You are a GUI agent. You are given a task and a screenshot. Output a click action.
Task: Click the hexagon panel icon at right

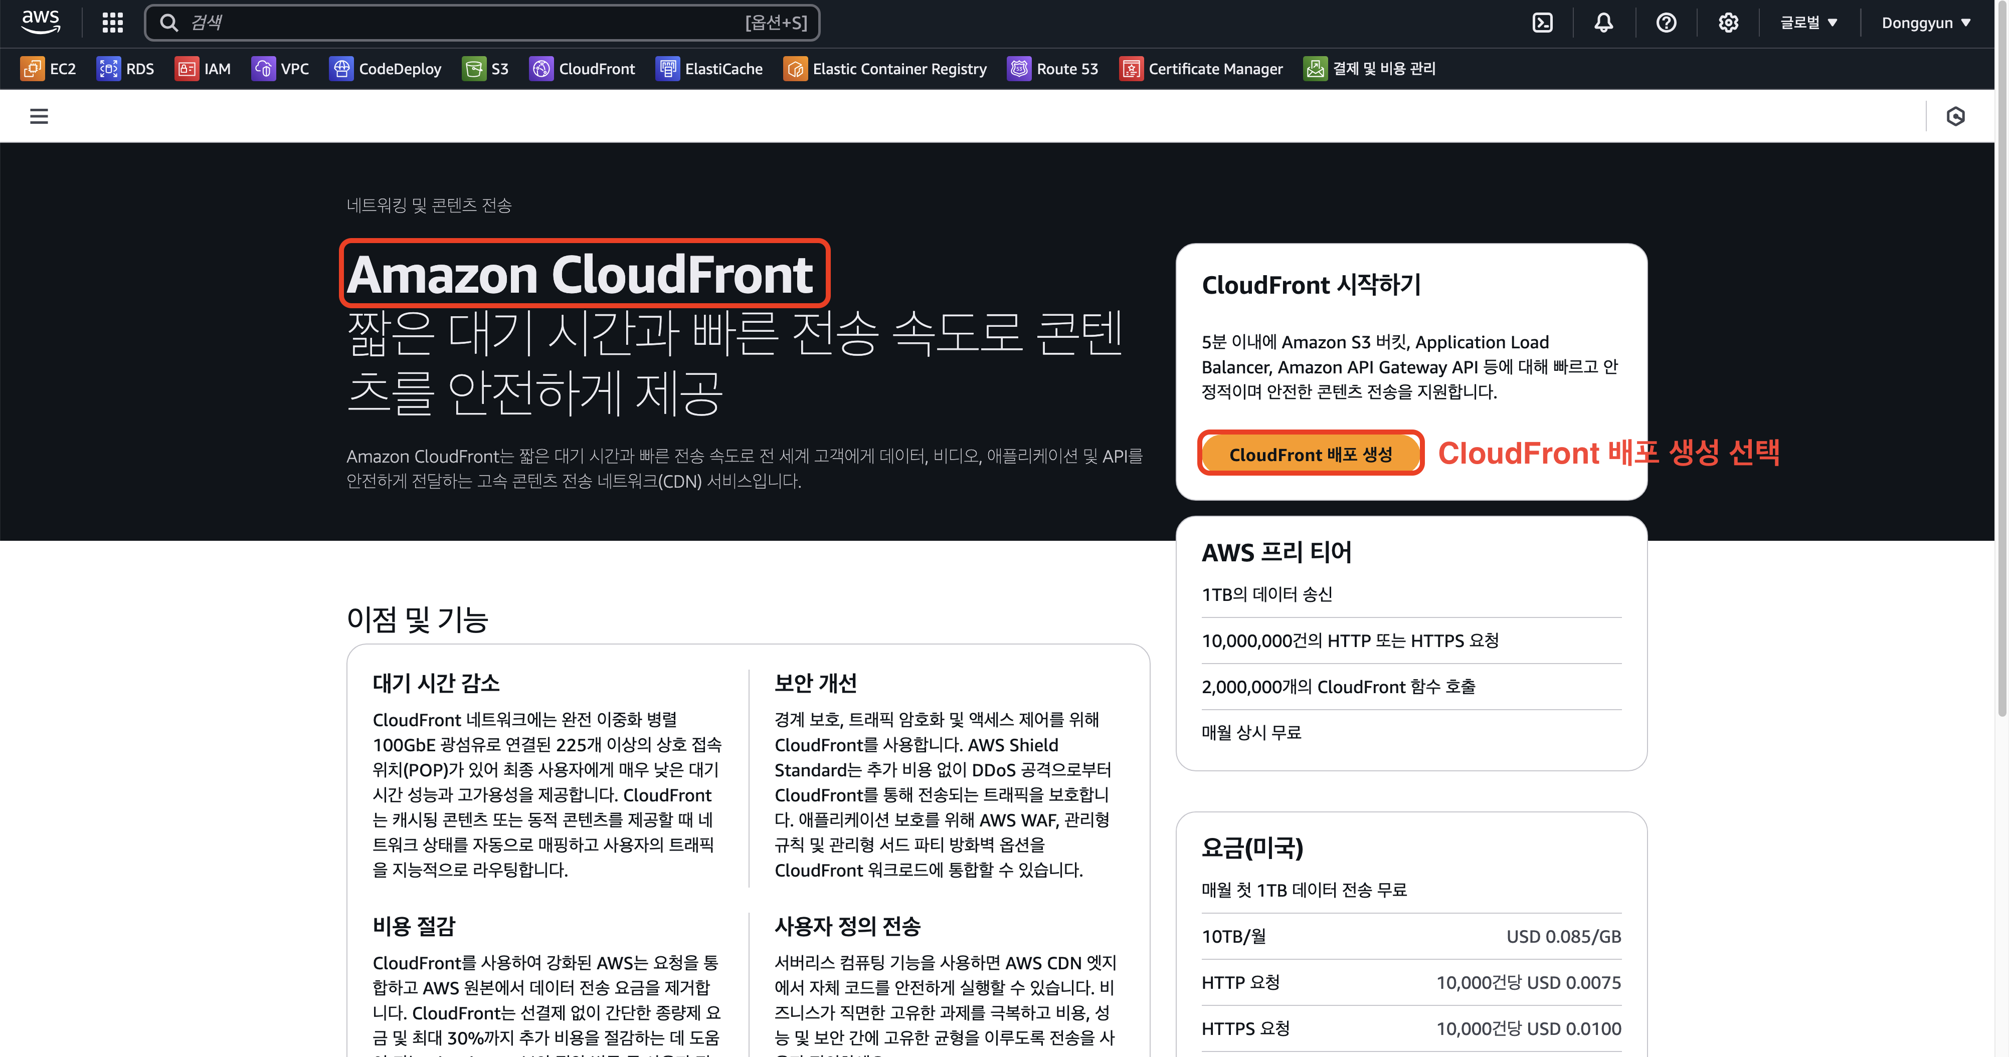[1955, 116]
